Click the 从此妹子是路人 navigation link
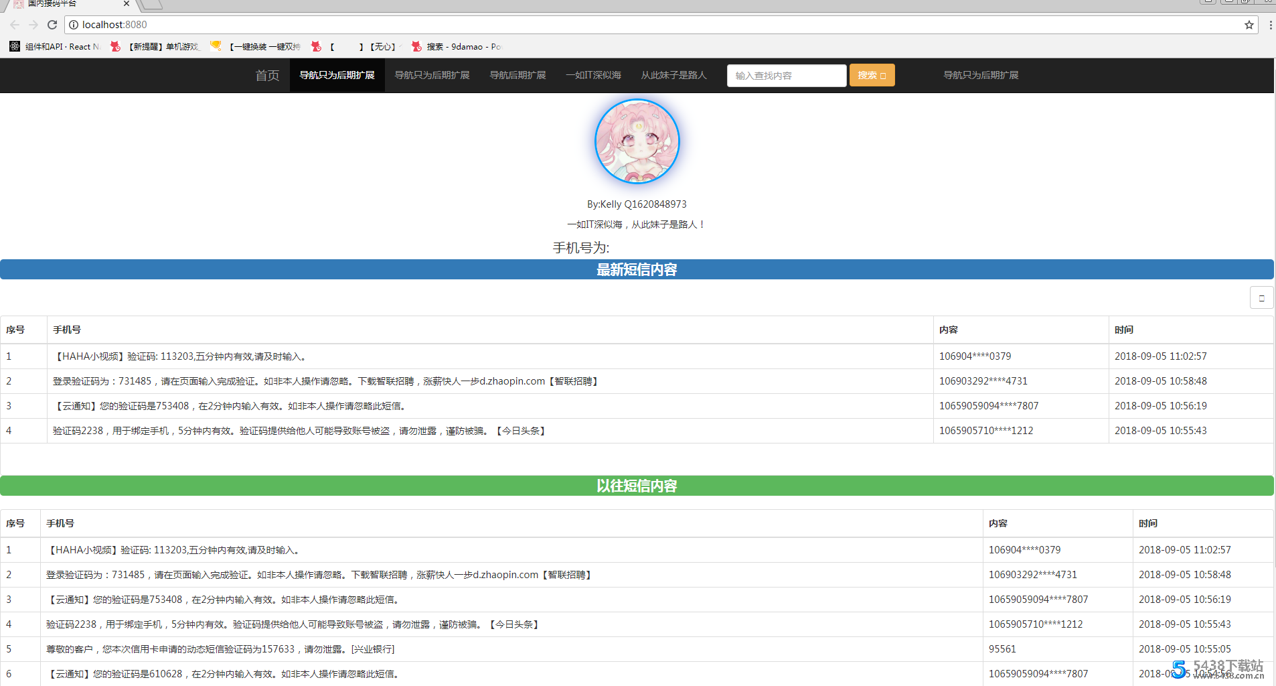Image resolution: width=1276 pixels, height=686 pixels. 674,75
